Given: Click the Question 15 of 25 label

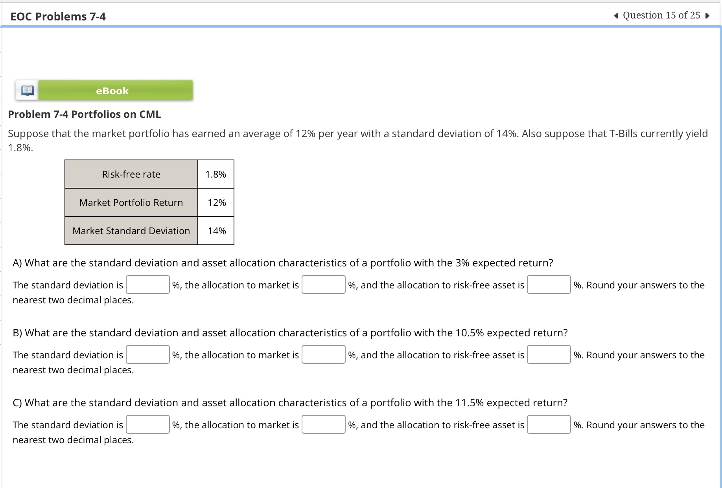Looking at the screenshot, I should (661, 15).
